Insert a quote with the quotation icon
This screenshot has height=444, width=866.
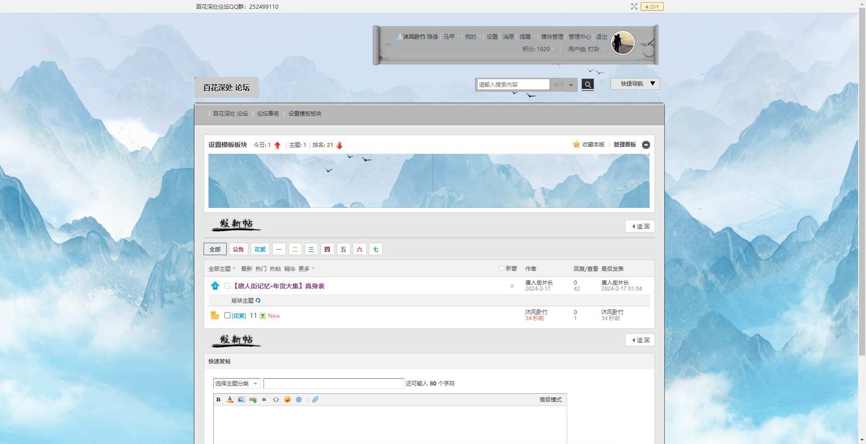pos(264,399)
